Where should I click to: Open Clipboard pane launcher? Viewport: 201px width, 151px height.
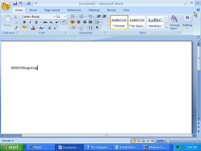coord(18,33)
